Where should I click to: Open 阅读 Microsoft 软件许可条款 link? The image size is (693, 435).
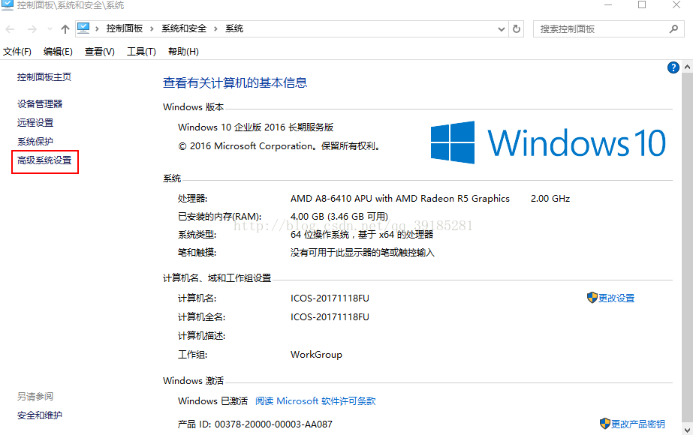point(315,401)
